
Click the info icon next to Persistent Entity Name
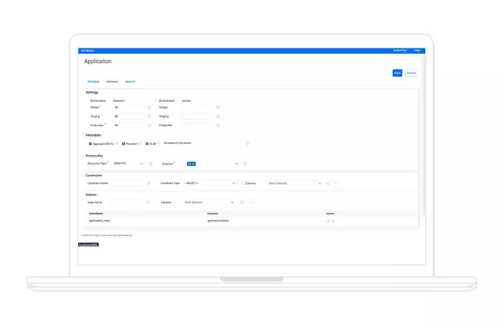[248, 143]
